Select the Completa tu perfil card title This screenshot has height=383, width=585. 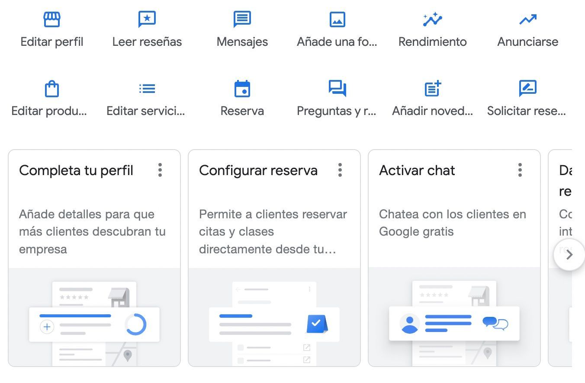coord(76,170)
